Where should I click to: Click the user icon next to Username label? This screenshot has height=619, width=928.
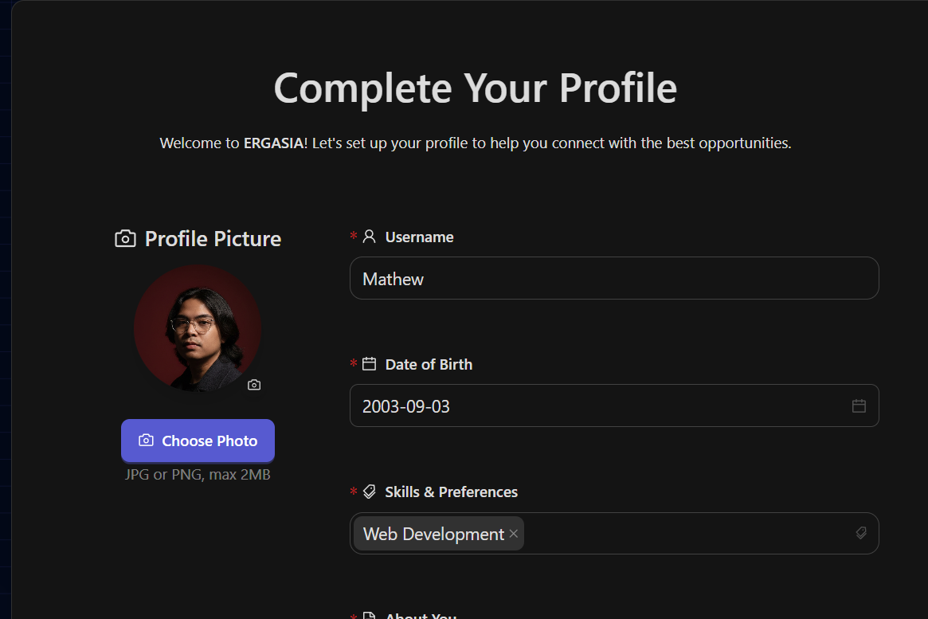[x=369, y=237]
